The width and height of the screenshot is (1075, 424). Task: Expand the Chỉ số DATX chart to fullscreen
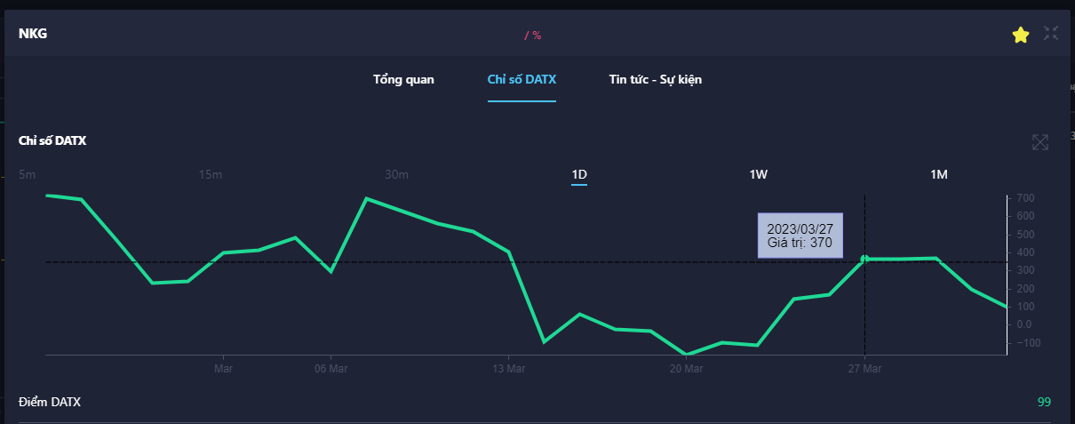pyautogui.click(x=1040, y=142)
